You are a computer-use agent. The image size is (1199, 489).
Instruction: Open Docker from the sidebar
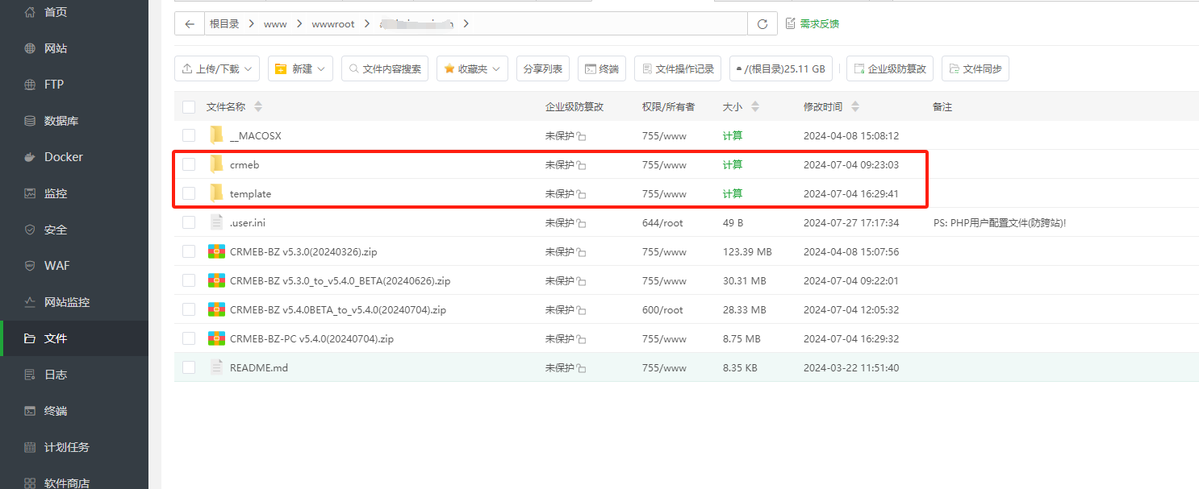pos(63,157)
